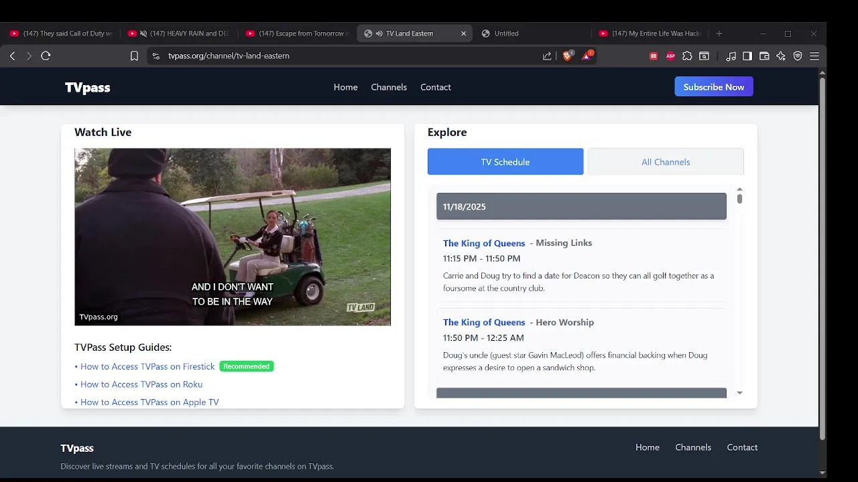Open How to Access TVPass on Roku
The width and height of the screenshot is (858, 482).
pos(141,384)
